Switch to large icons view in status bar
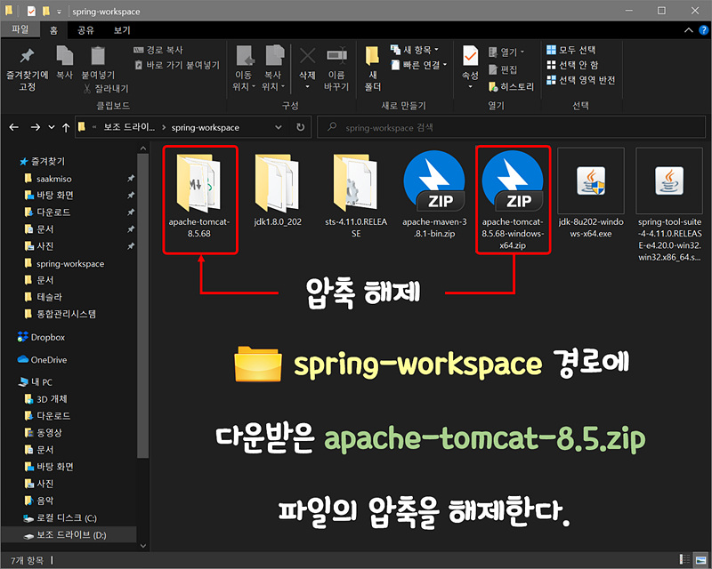Image resolution: width=712 pixels, height=569 pixels. point(700,560)
